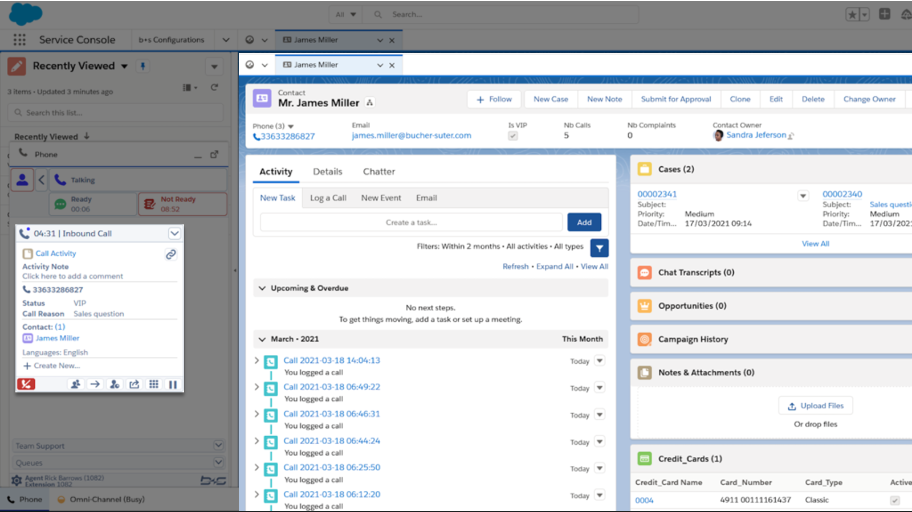Open James Miller contact in call widget
This screenshot has height=512, width=912.
click(x=57, y=338)
